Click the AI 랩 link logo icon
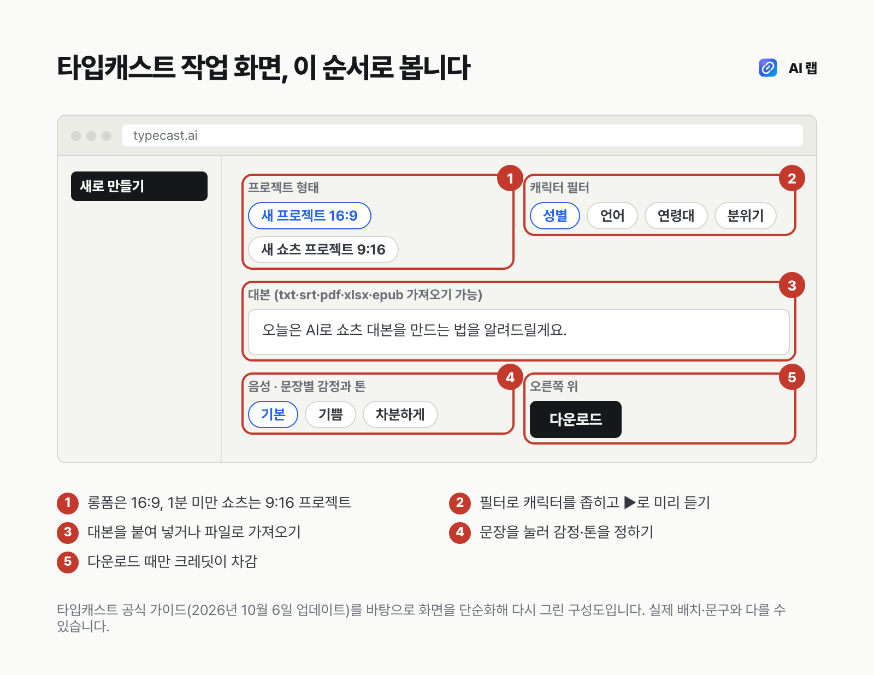Screen dimensions: 874x675 click(x=767, y=68)
